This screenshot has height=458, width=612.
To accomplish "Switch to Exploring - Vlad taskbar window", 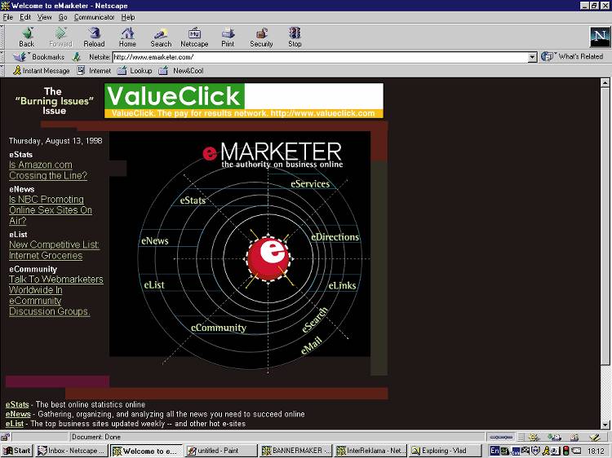I will [x=446, y=451].
